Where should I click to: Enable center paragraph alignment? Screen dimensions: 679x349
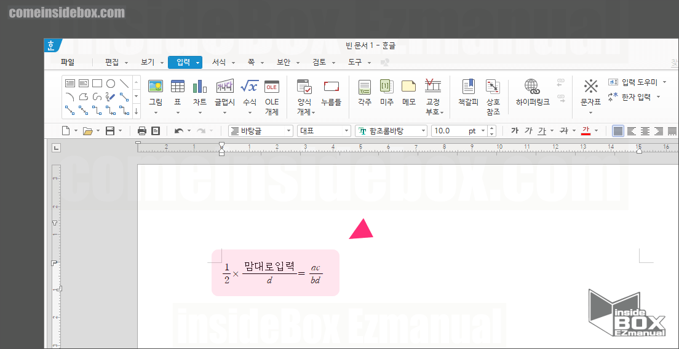(645, 131)
